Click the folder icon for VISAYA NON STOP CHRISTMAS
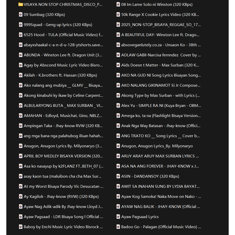Image resolution: width=235 pixels, height=235 pixels. pyautogui.click(x=21, y=5)
